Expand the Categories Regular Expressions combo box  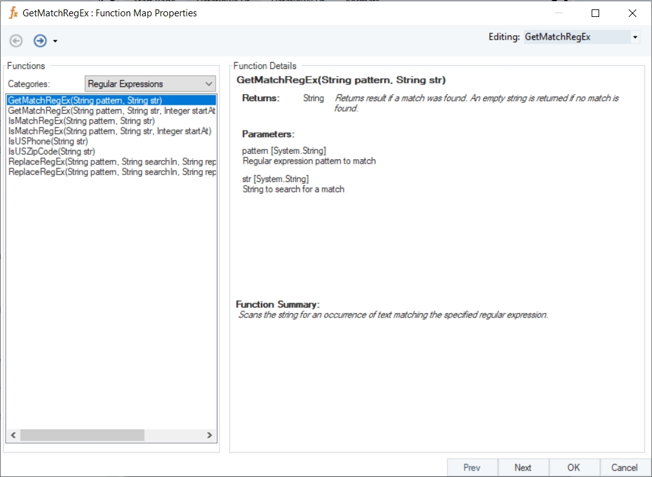point(209,84)
